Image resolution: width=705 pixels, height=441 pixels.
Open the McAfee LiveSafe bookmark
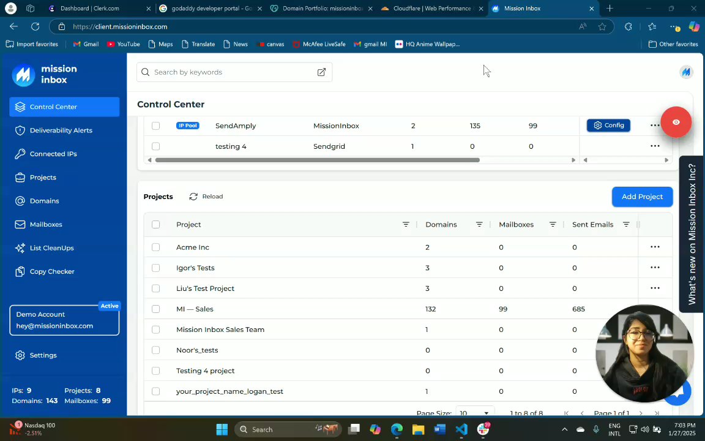[319, 44]
